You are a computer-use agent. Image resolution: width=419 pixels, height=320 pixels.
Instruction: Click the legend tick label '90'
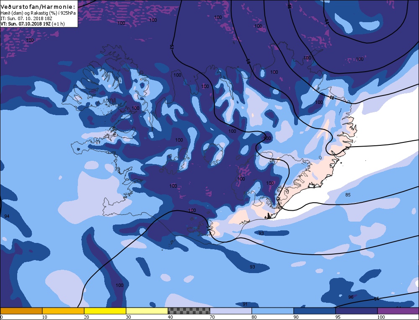pyautogui.click(x=296, y=317)
